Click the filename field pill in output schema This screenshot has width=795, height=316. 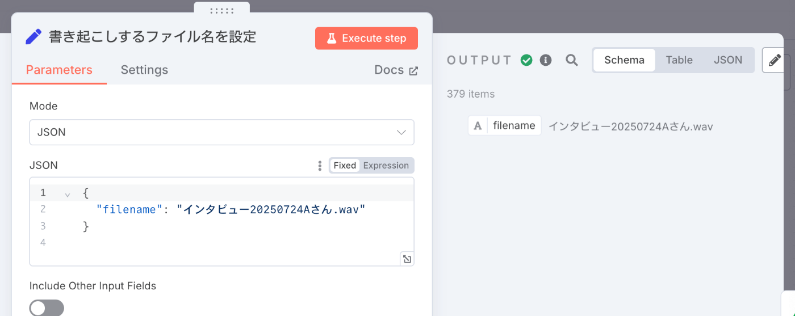505,125
